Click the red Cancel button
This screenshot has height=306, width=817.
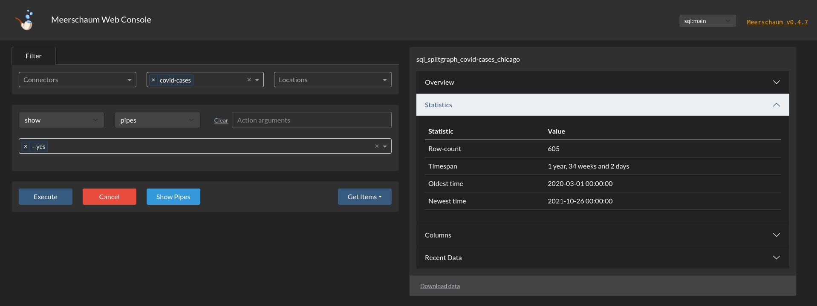click(x=109, y=197)
